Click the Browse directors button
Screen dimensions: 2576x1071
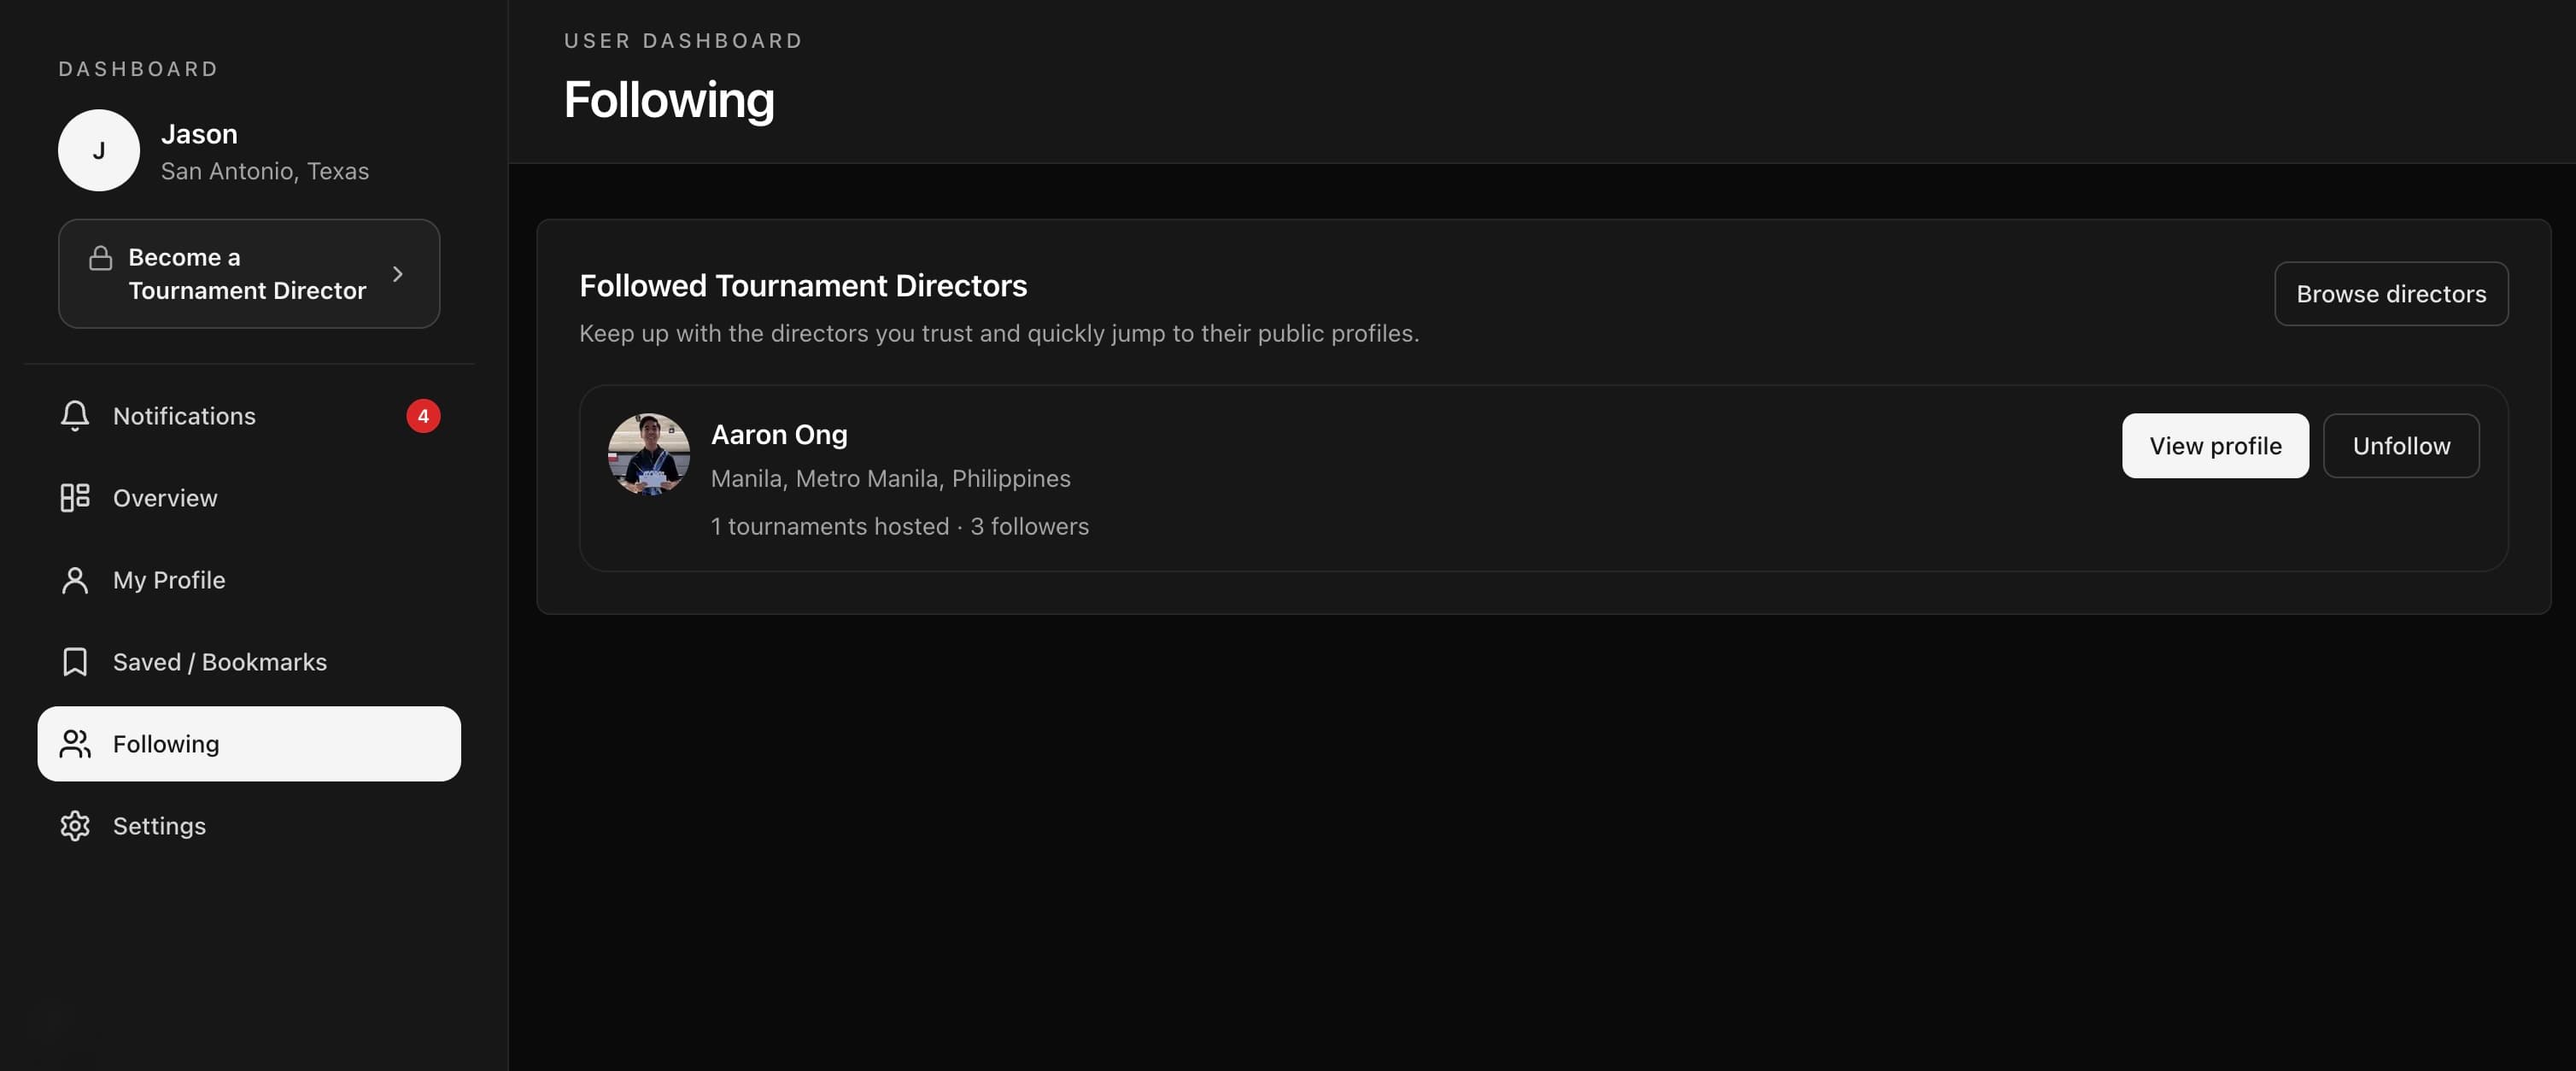2391,294
